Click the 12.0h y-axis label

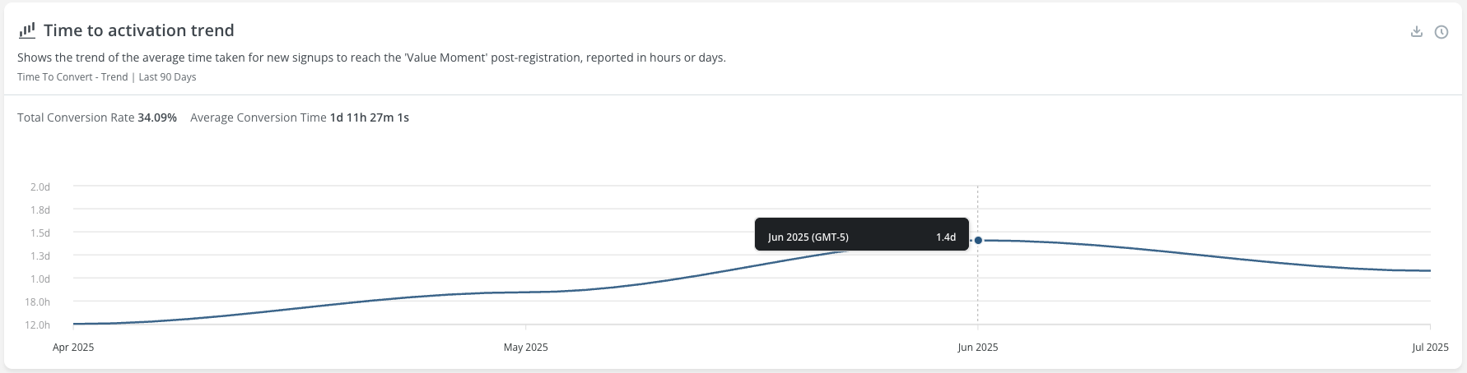coord(37,325)
